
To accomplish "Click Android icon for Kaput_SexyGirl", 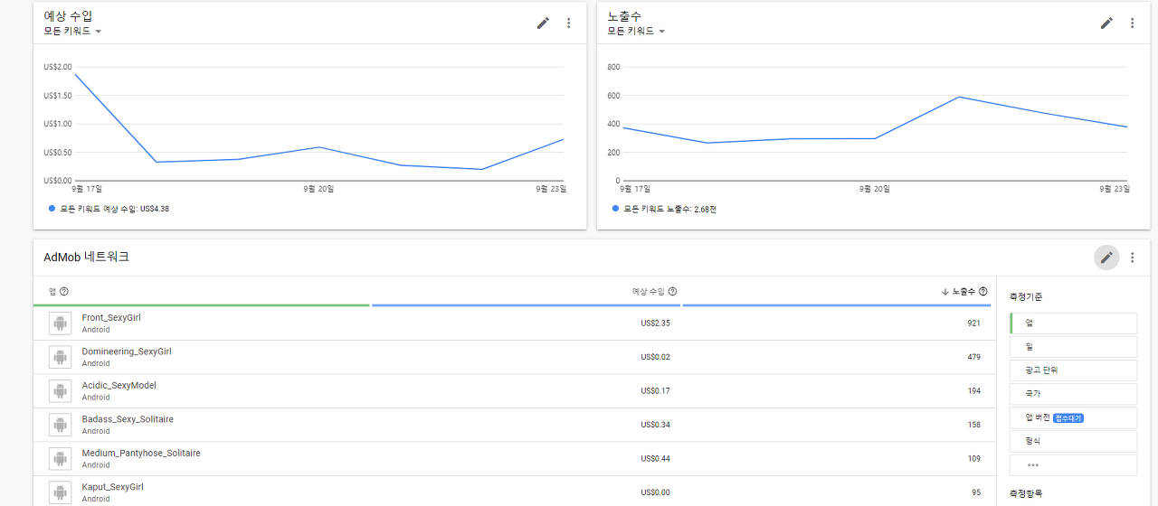I will 61,492.
